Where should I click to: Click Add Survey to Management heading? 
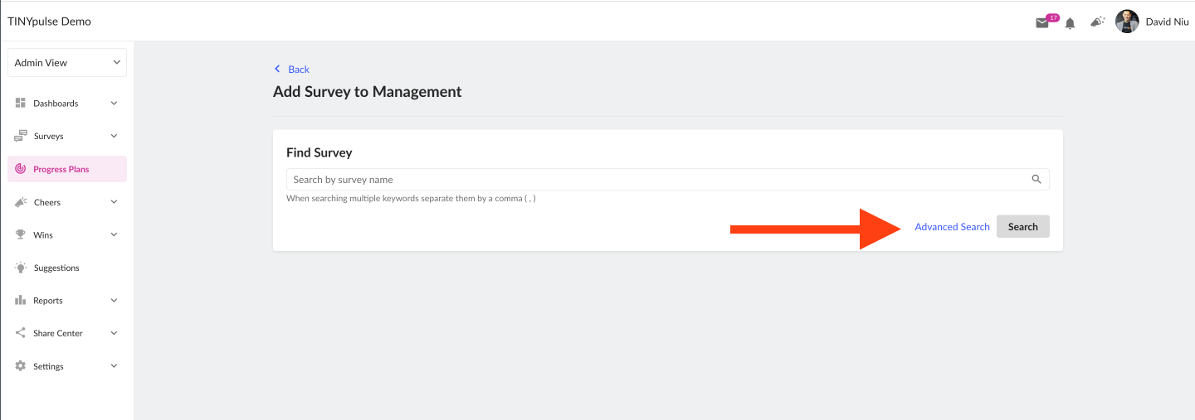tap(368, 92)
